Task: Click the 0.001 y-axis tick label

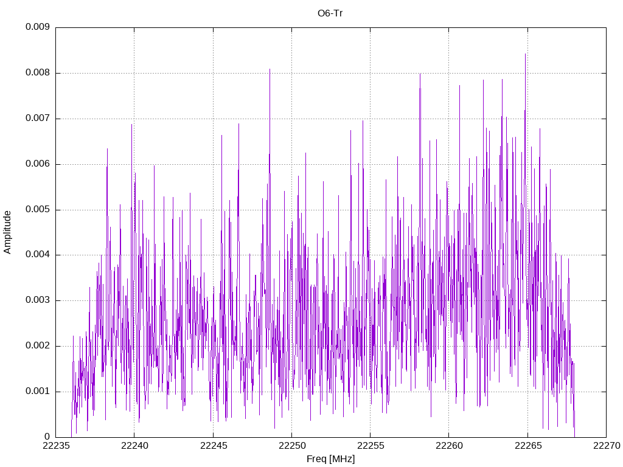Action: [38, 392]
